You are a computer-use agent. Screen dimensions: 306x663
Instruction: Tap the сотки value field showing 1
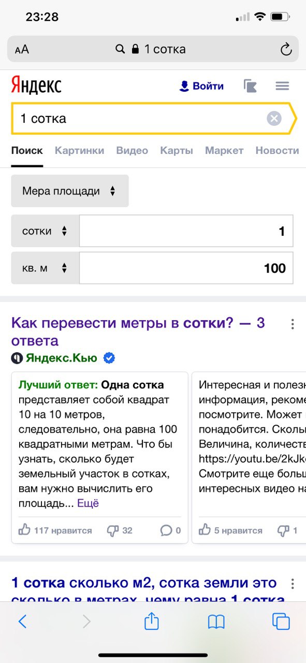[186, 231]
